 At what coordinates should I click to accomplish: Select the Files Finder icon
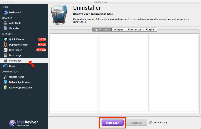[5, 50]
